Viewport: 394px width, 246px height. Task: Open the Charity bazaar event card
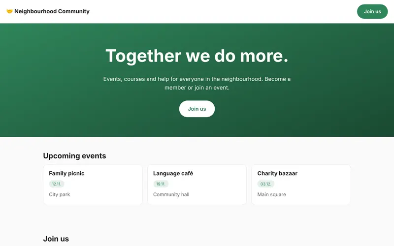301,185
